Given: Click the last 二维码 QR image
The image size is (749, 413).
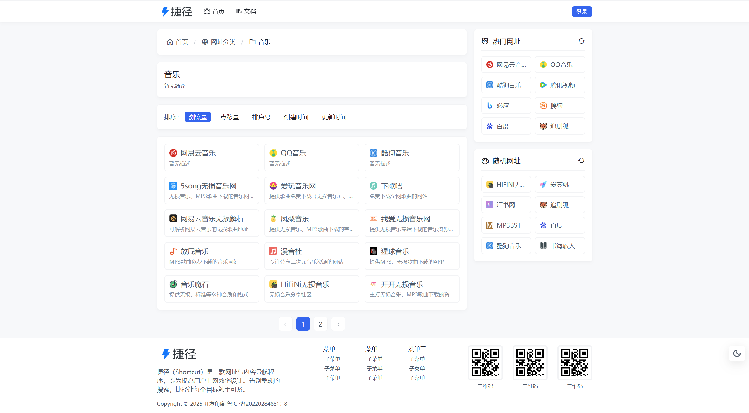Looking at the screenshot, I should [x=575, y=362].
